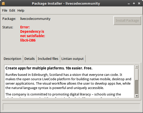Click the package installer icon in title bar
The image size is (143, 113).
click(3, 3)
